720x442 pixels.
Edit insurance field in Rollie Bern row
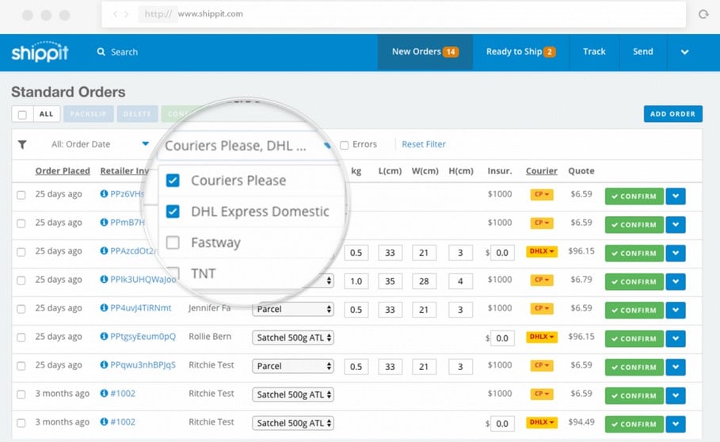tap(502, 338)
